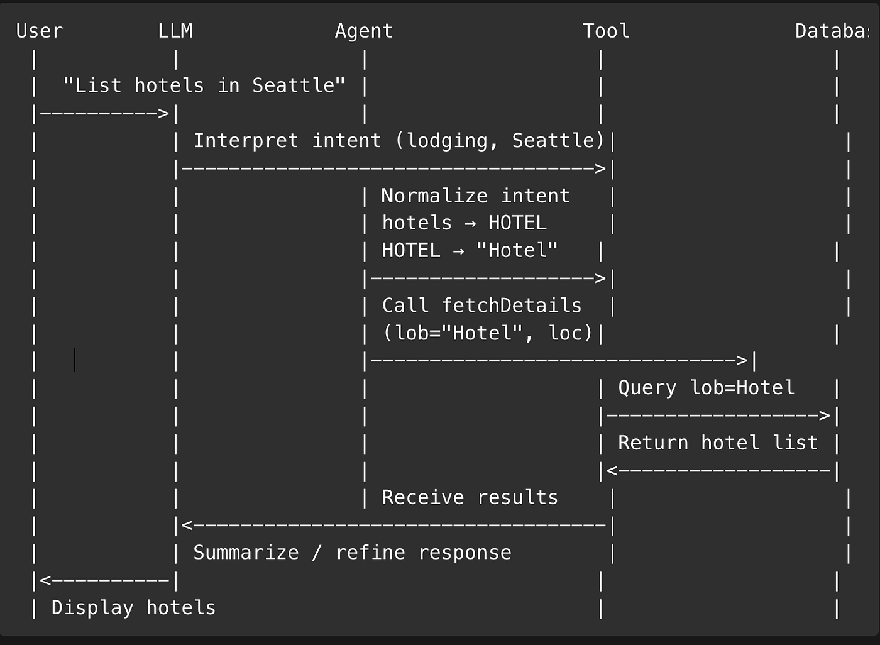Click the "User" column header text
The image size is (880, 645).
click(x=40, y=31)
